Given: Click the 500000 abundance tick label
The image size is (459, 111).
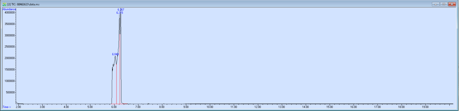Looking at the screenshot, I should coord(10,92).
